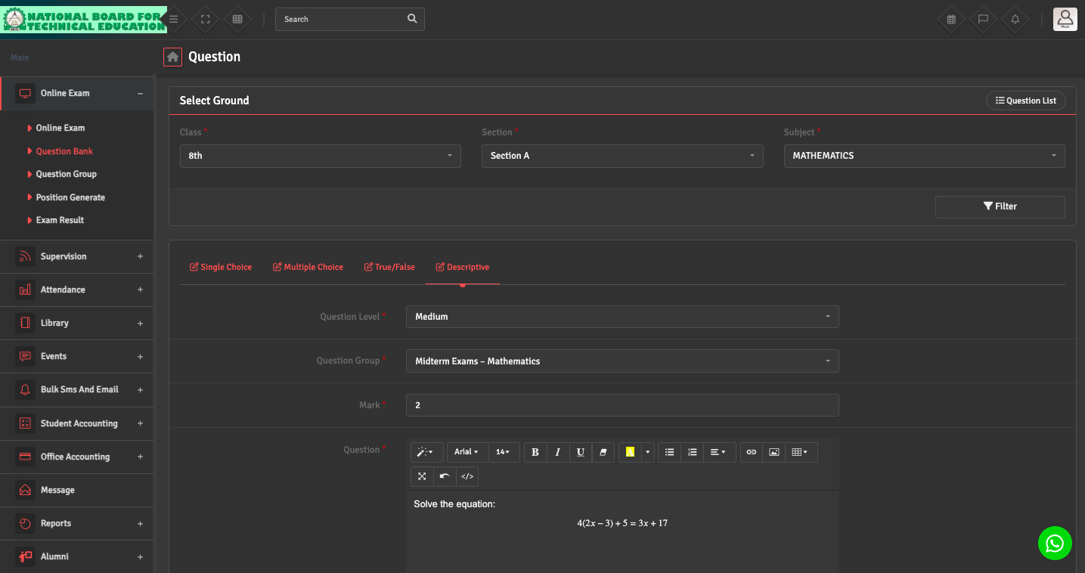Screen dimensions: 1085x573
Task: Open the Subject dropdown showing MATHEMATICS
Action: [924, 156]
